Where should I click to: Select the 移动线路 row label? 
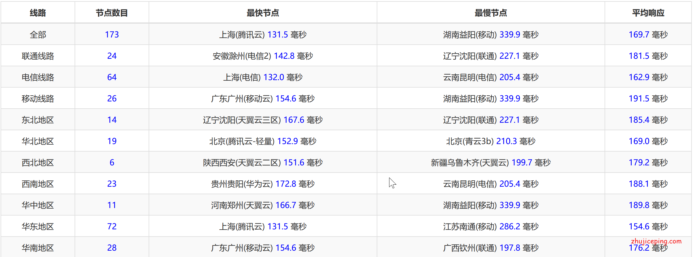[x=38, y=99]
